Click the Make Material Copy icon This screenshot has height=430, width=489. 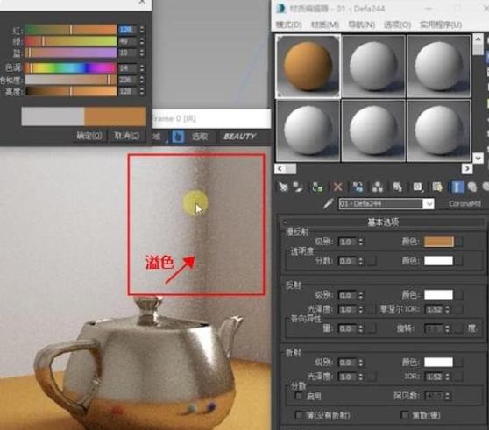click(358, 187)
